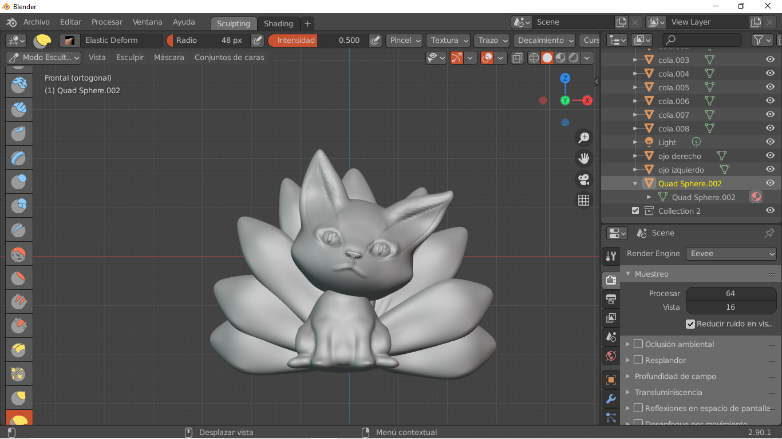Switch to the Shading workspace tab
This screenshot has height=439, width=782.
click(x=278, y=23)
